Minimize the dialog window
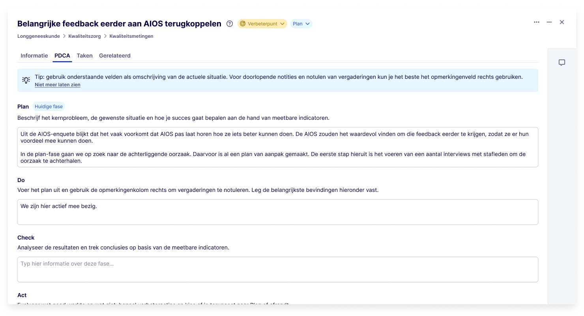 click(x=549, y=22)
